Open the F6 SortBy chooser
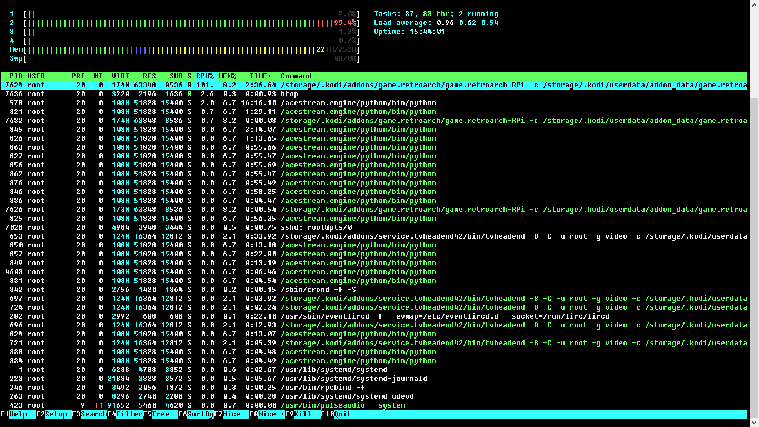The width and height of the screenshot is (759, 427). click(200, 414)
